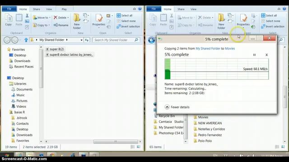Screen dimensions: 289x162
Task: Collapse dialog with Fewer details
Action: [177, 107]
